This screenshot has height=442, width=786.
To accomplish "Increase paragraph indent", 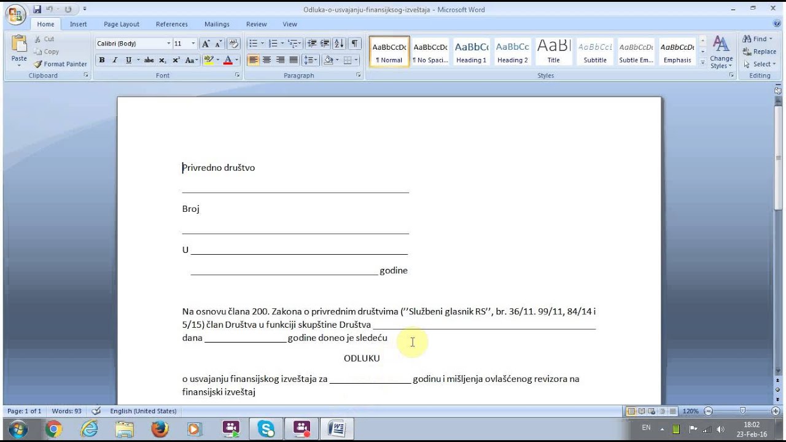I will click(x=325, y=44).
